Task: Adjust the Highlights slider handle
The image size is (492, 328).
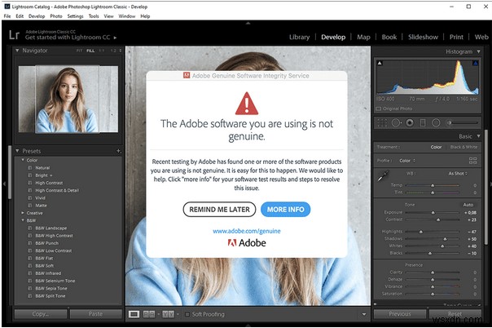Action: 421,232
